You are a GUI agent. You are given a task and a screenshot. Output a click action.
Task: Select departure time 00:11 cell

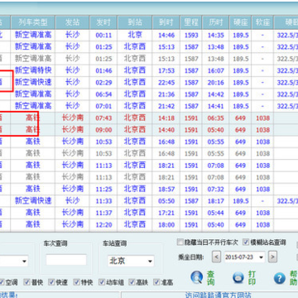click(x=103, y=35)
